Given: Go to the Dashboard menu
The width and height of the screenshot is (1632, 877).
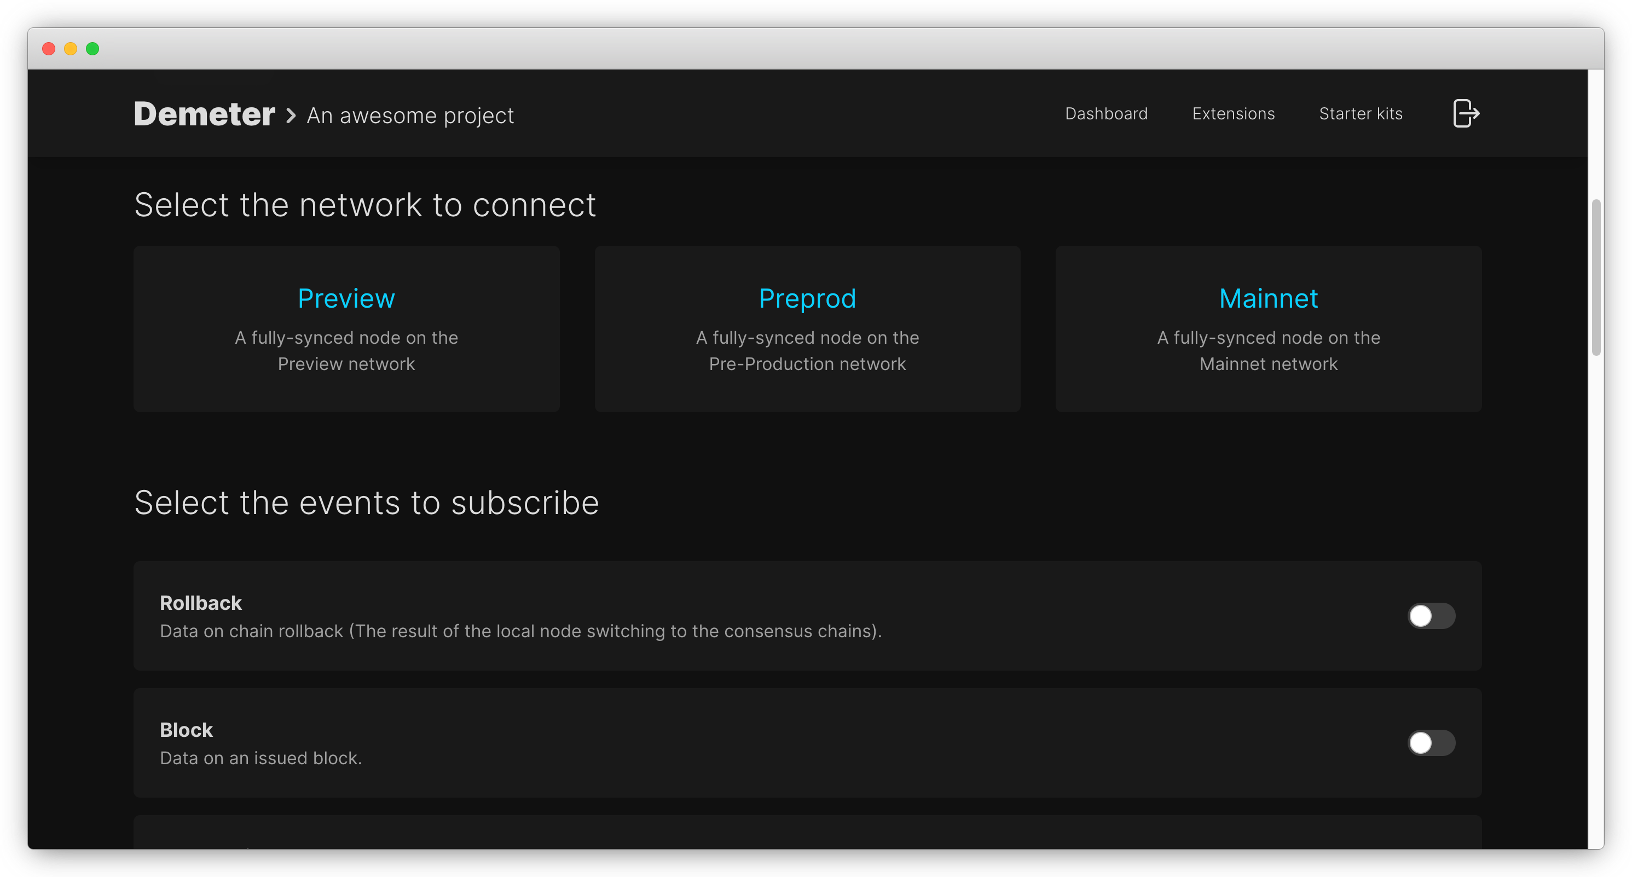Looking at the screenshot, I should point(1106,113).
